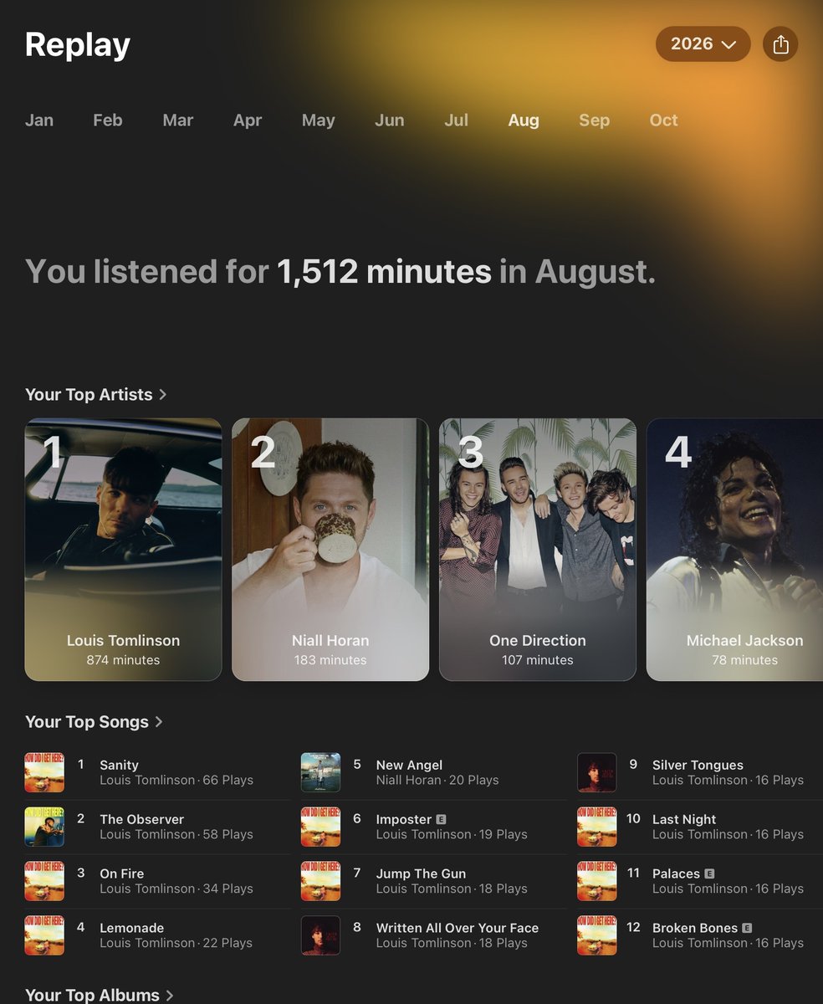823x1004 pixels.
Task: Play the song title Lemonade
Action: pos(132,928)
